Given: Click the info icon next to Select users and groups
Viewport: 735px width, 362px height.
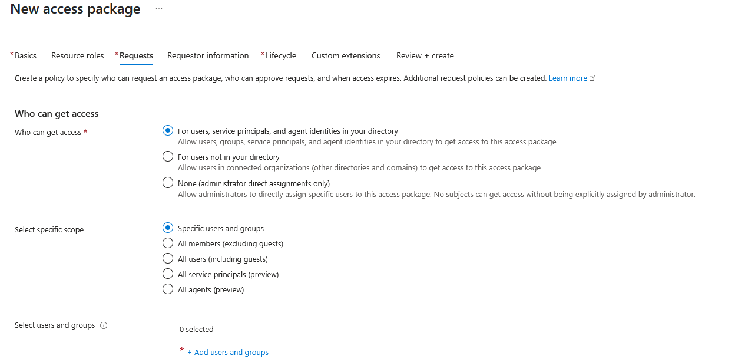Looking at the screenshot, I should [104, 325].
